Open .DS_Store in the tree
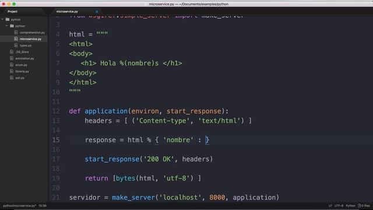The width and height of the screenshot is (373, 210). [x=22, y=52]
